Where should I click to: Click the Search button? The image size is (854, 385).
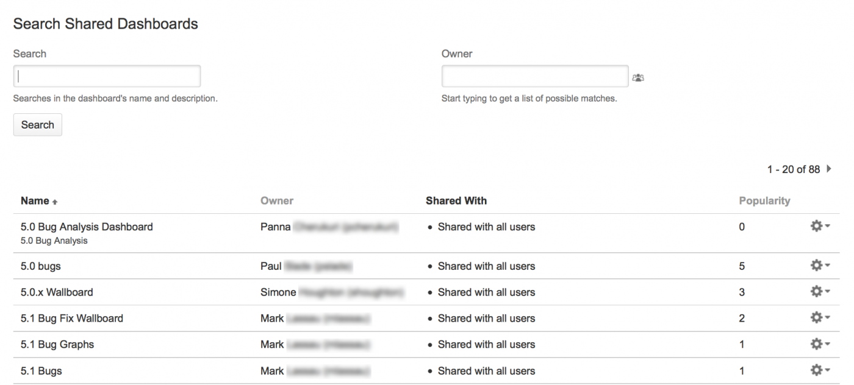[x=38, y=125]
